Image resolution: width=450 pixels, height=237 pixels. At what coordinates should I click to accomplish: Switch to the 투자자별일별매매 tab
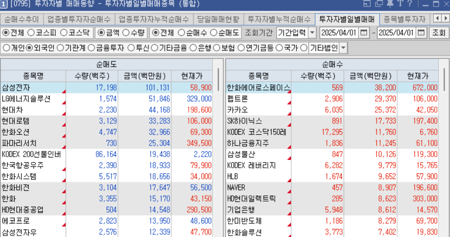click(x=347, y=19)
